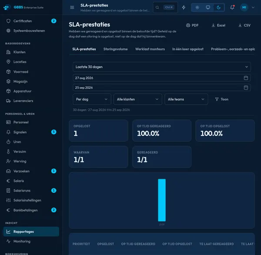Open calendar for end date
This screenshot has width=261, height=255.
246,87
